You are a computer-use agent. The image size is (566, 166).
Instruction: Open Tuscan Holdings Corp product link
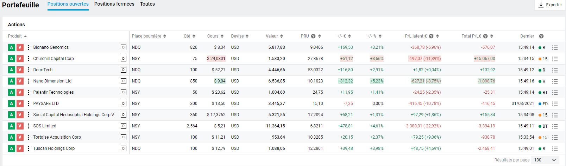54,148
